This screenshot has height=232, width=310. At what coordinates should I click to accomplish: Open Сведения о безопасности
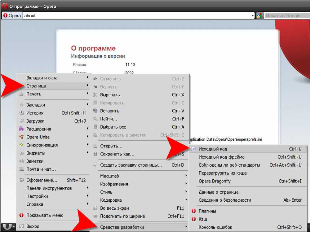[x=248, y=200]
